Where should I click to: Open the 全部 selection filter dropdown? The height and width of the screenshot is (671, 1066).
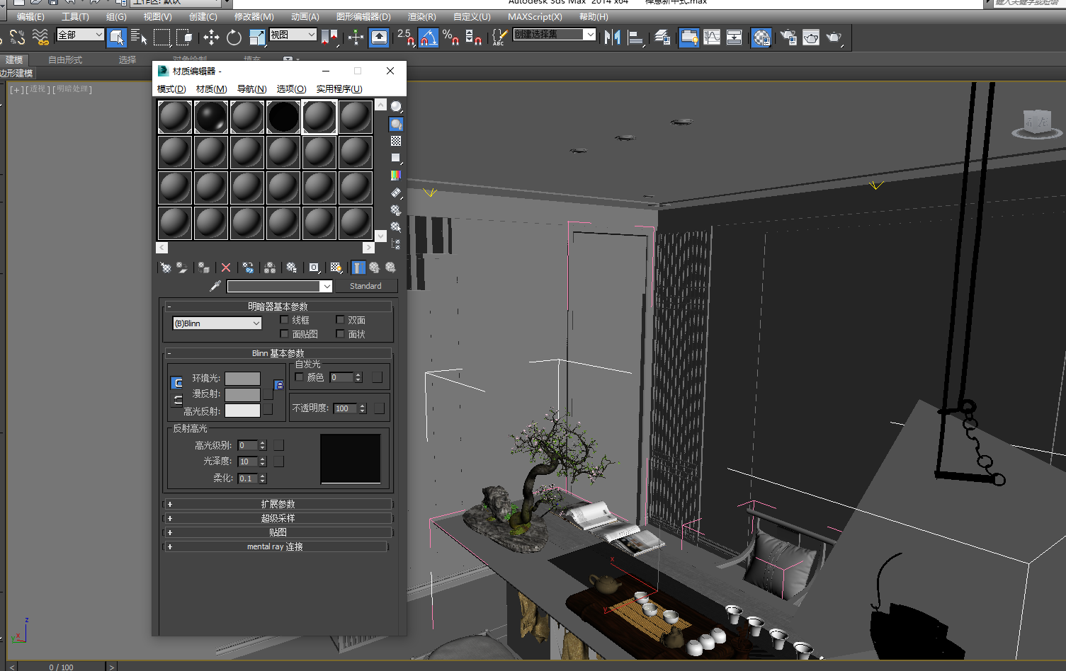pyautogui.click(x=81, y=35)
